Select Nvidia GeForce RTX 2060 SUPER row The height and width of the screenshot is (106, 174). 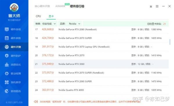[101, 81]
